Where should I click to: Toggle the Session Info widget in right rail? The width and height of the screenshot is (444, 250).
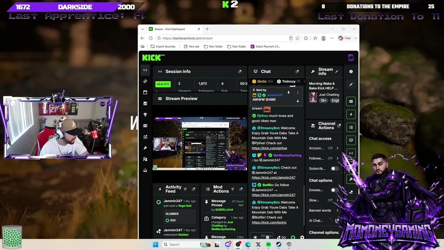(351, 153)
